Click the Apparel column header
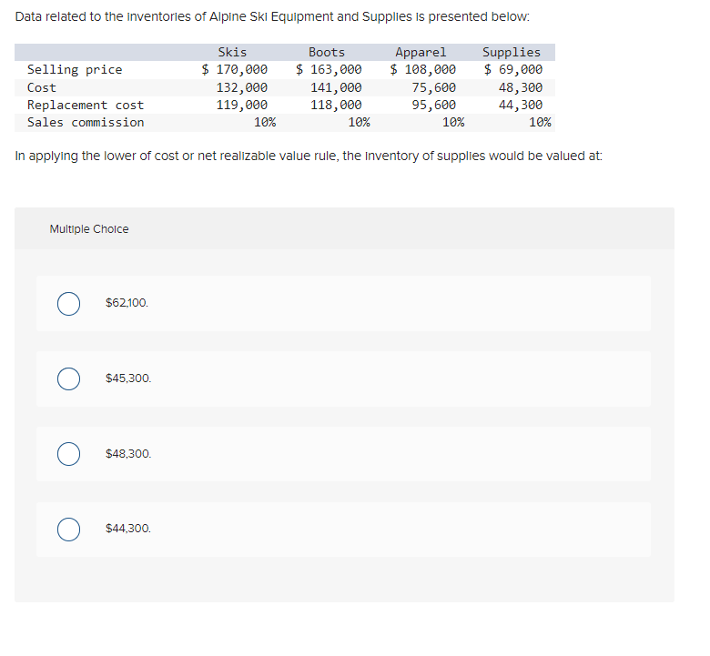 (x=421, y=53)
